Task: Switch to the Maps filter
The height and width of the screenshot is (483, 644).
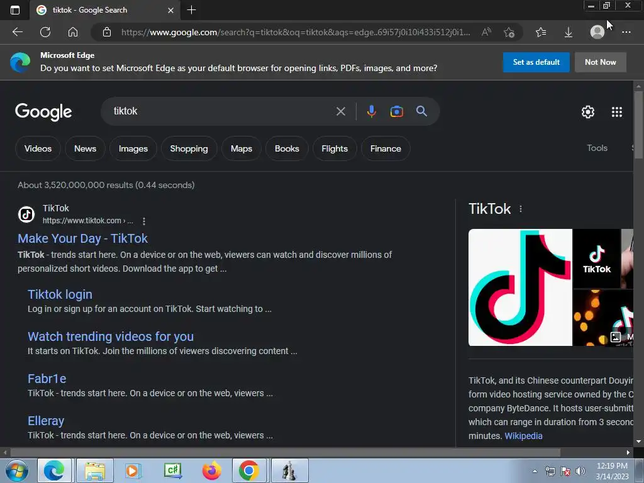Action: pos(241,148)
